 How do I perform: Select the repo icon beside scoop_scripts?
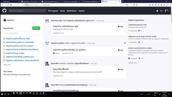click(4, 53)
